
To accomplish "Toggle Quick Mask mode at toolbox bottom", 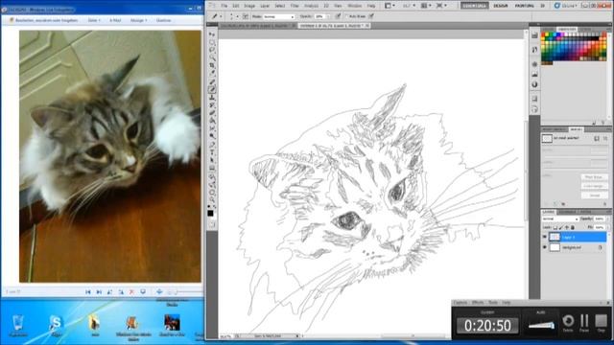I will pyautogui.click(x=212, y=224).
